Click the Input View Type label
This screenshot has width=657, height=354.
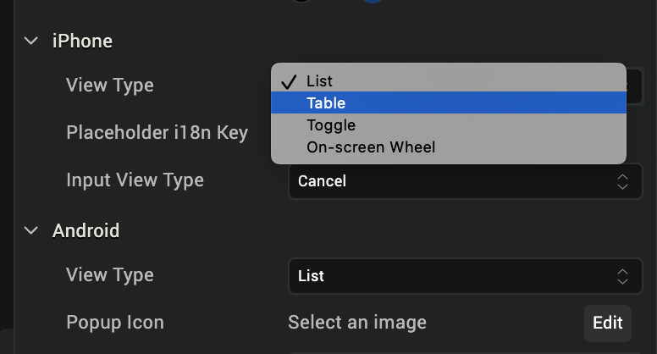click(x=135, y=180)
